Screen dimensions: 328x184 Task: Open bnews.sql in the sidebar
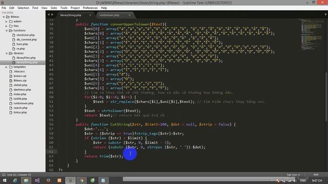pyautogui.click(x=20, y=76)
